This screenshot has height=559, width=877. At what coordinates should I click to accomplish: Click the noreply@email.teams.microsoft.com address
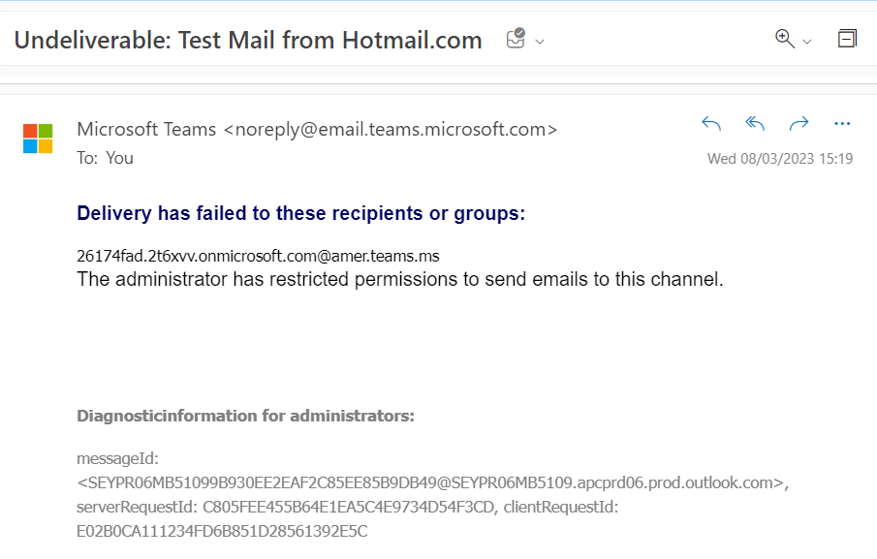click(x=391, y=129)
